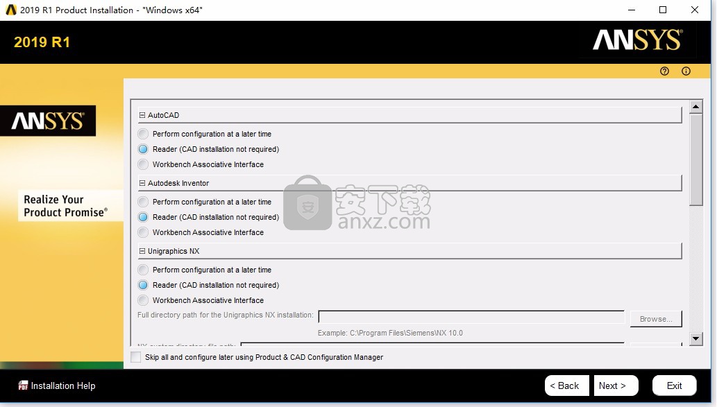The image size is (717, 407).
Task: Collapse the AutoCAD section
Action: point(142,115)
